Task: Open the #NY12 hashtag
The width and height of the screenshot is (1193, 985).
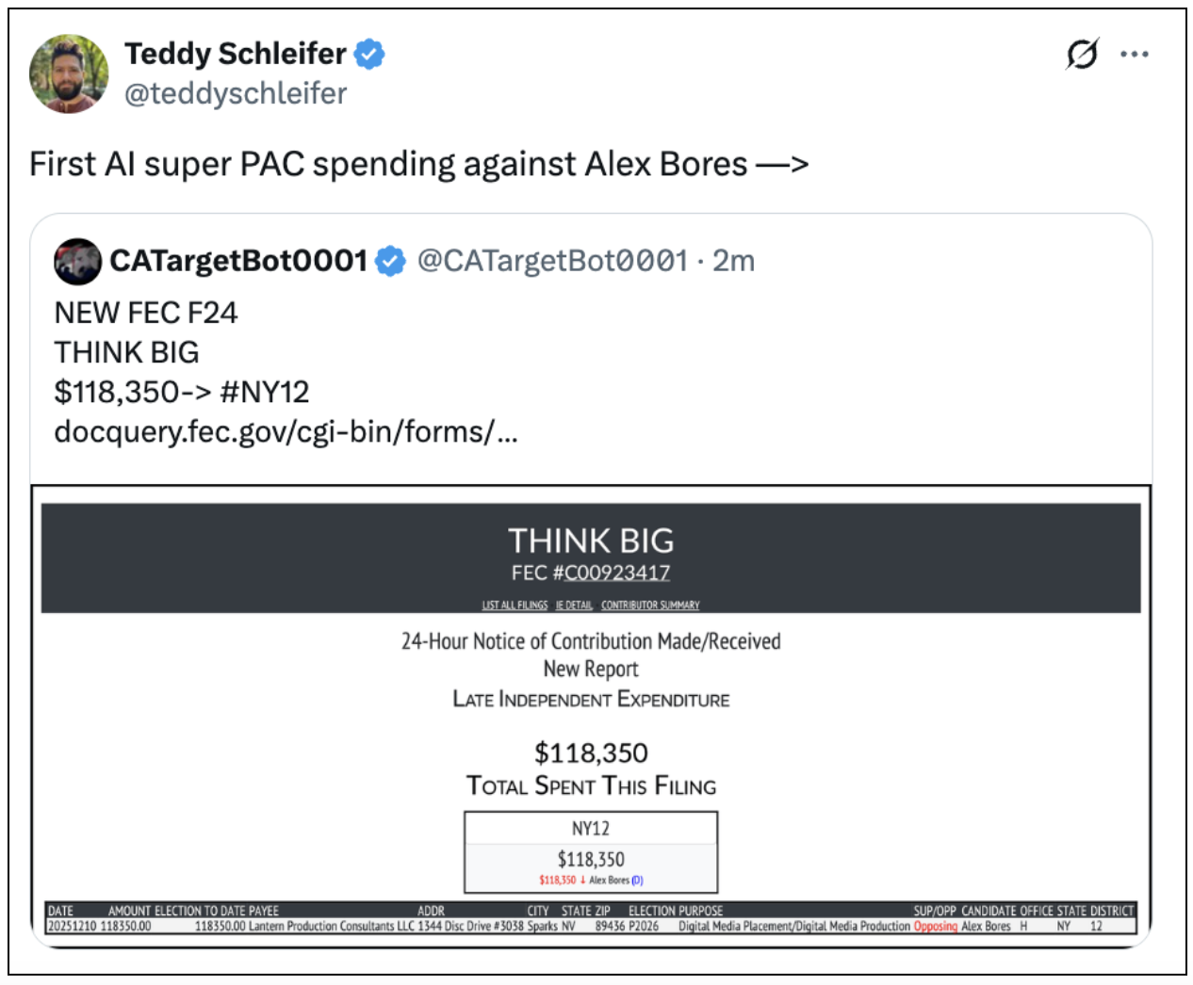Action: pos(264,392)
